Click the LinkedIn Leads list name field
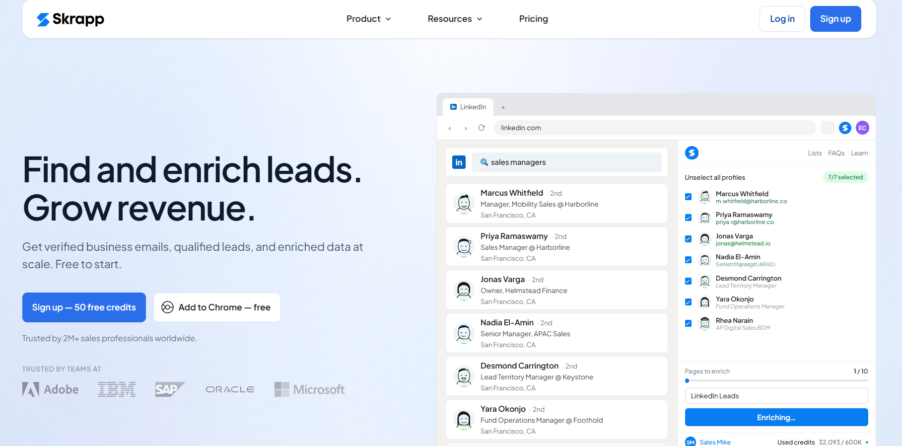902x446 pixels. point(776,396)
